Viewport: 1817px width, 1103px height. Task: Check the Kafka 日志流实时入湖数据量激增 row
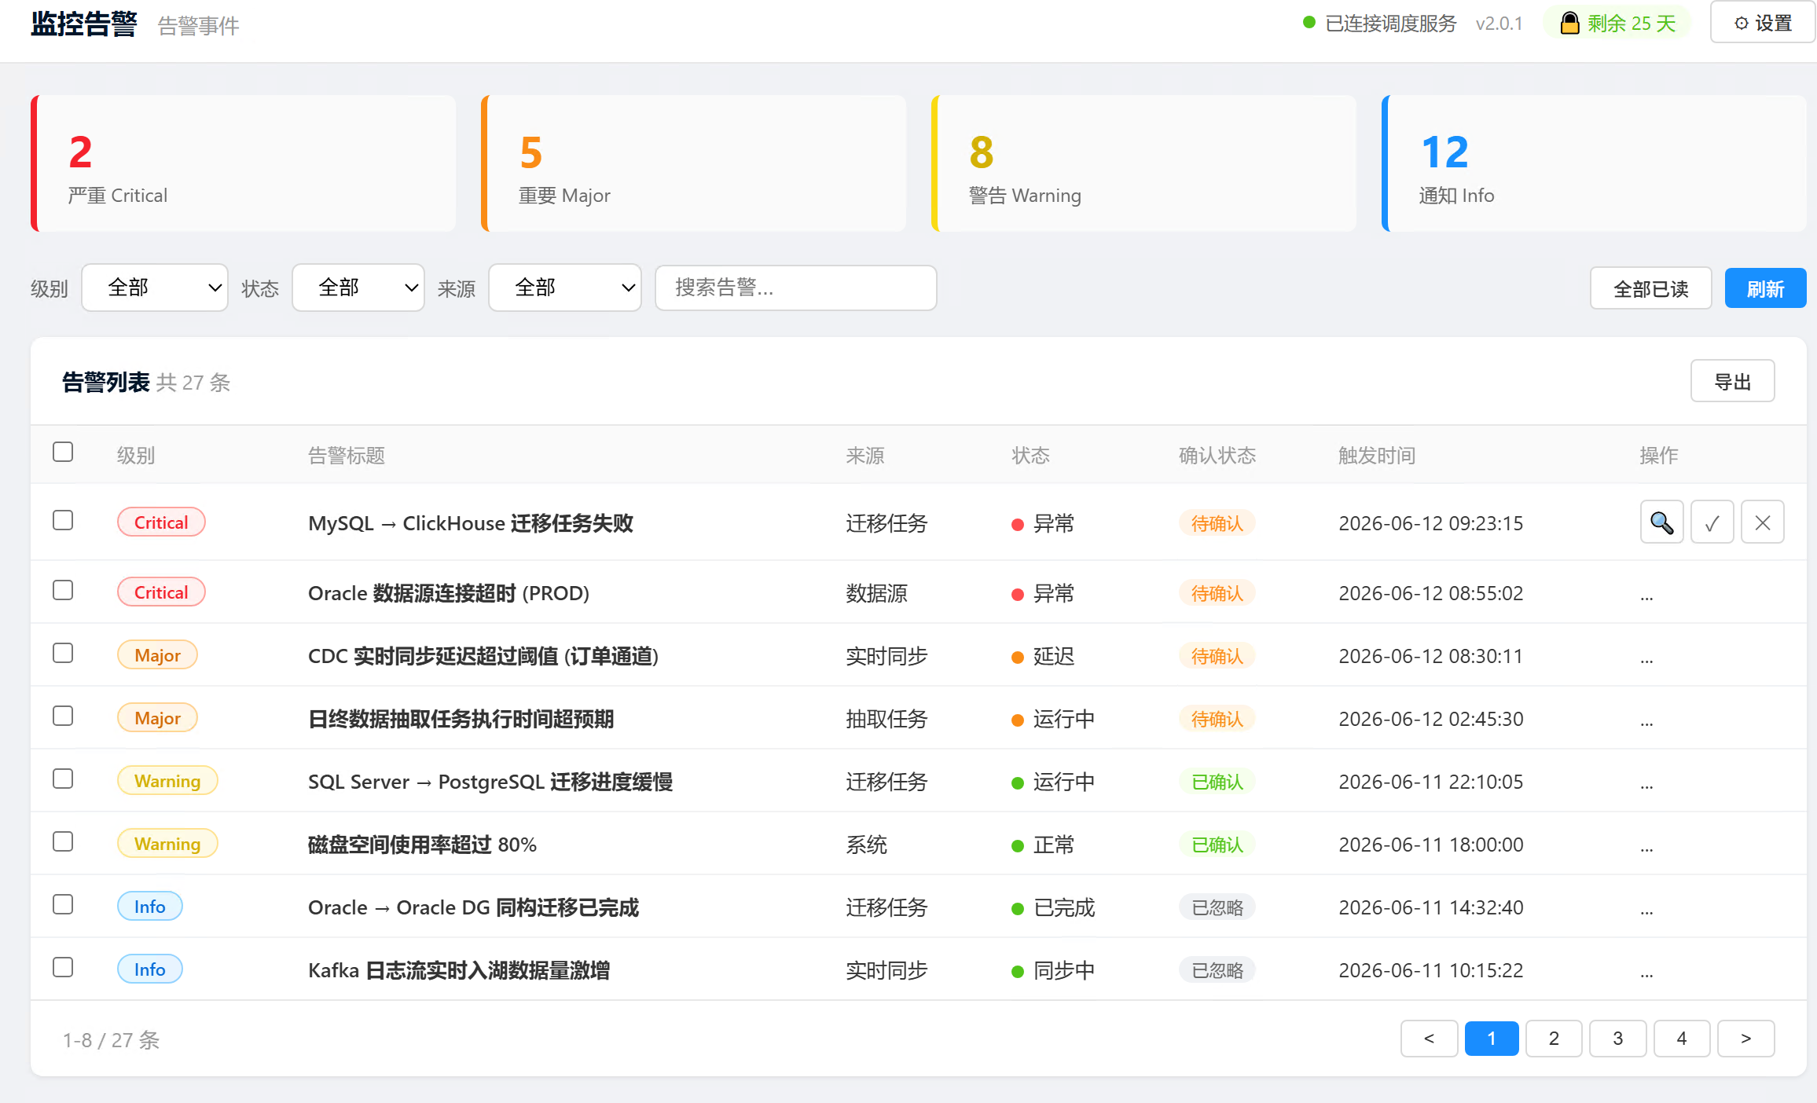pos(63,967)
